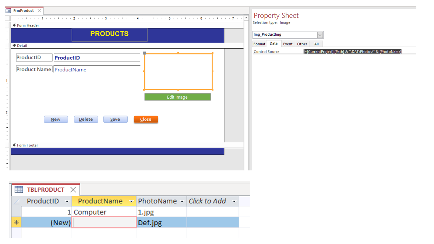Select the FrmProduct document tab
This screenshot has height=244, width=434.
tap(24, 11)
